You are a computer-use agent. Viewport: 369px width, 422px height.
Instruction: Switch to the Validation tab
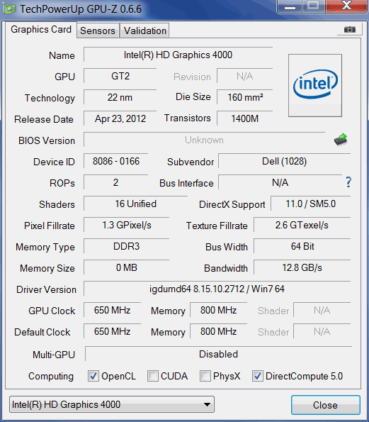tap(145, 30)
